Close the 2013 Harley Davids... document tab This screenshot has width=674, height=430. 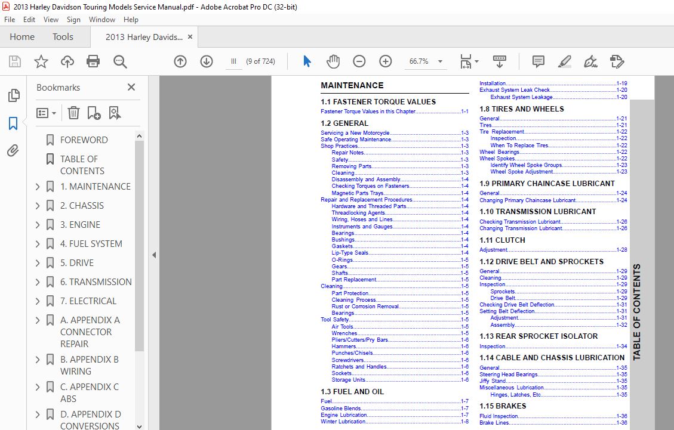click(x=190, y=37)
